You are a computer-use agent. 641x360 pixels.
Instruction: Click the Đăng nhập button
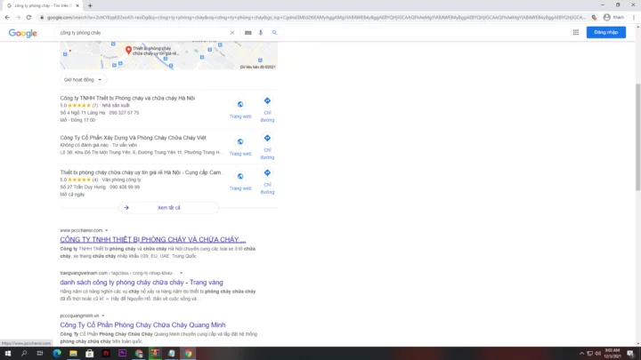click(606, 32)
